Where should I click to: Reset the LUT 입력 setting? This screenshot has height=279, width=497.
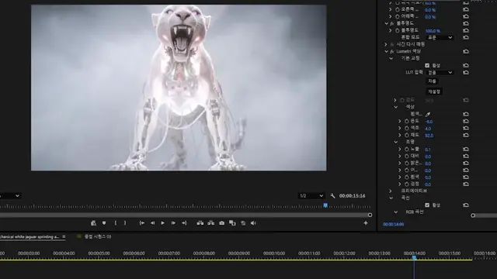tap(466, 72)
